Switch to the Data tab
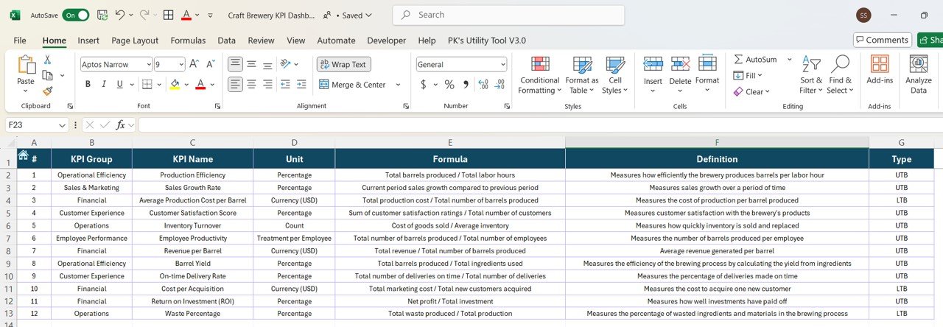943x327 pixels. point(227,41)
